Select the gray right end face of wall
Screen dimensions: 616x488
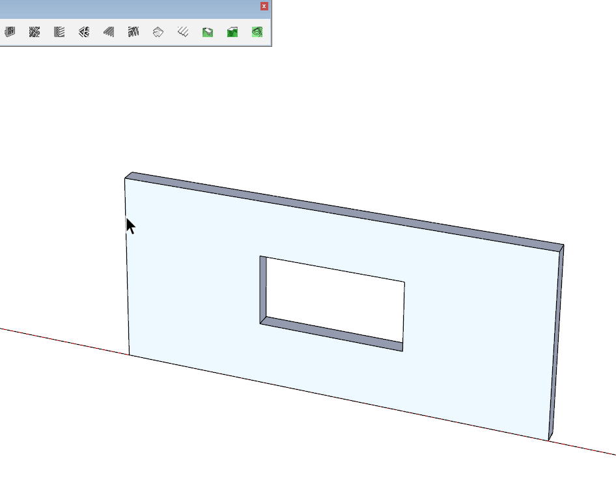pyautogui.click(x=556, y=342)
